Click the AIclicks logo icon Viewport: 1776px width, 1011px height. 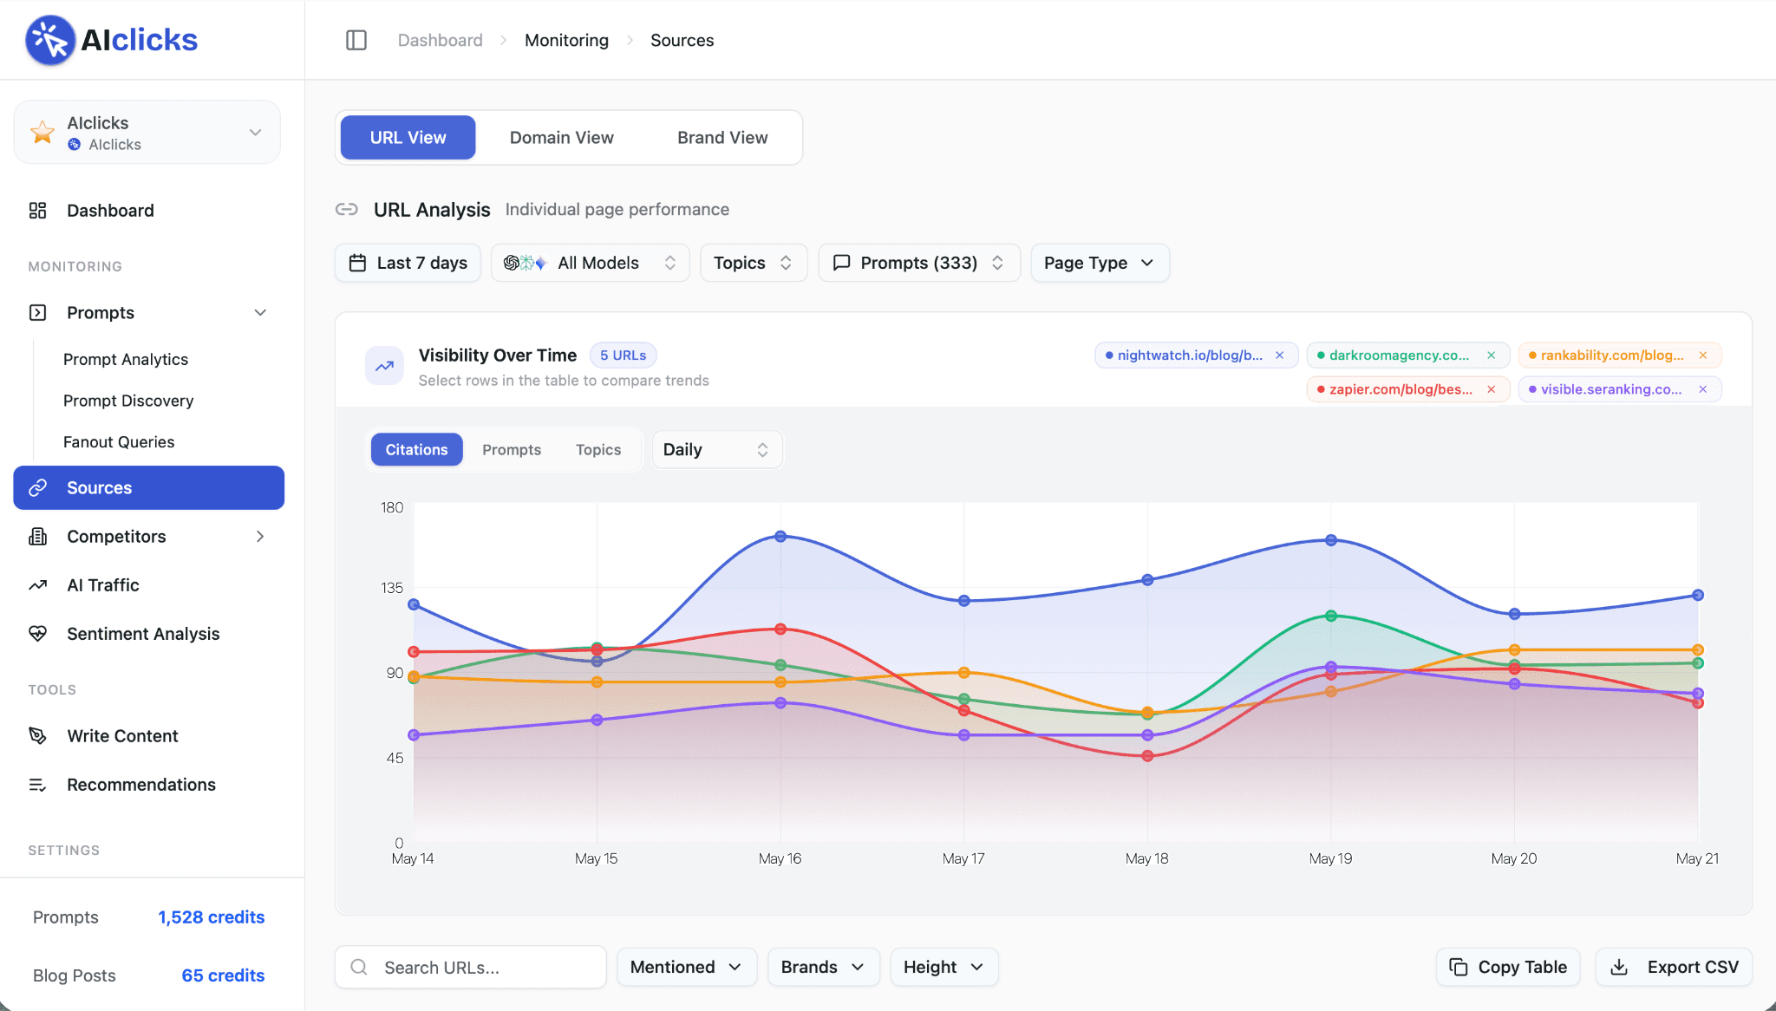pyautogui.click(x=49, y=40)
